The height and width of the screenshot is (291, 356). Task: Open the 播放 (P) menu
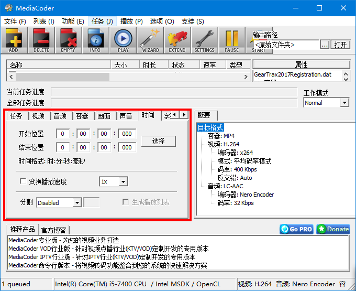pyautogui.click(x=131, y=21)
